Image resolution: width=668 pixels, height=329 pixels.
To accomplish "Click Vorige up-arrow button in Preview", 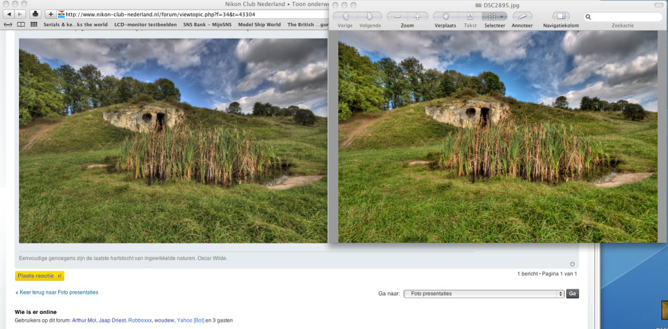I will (346, 16).
